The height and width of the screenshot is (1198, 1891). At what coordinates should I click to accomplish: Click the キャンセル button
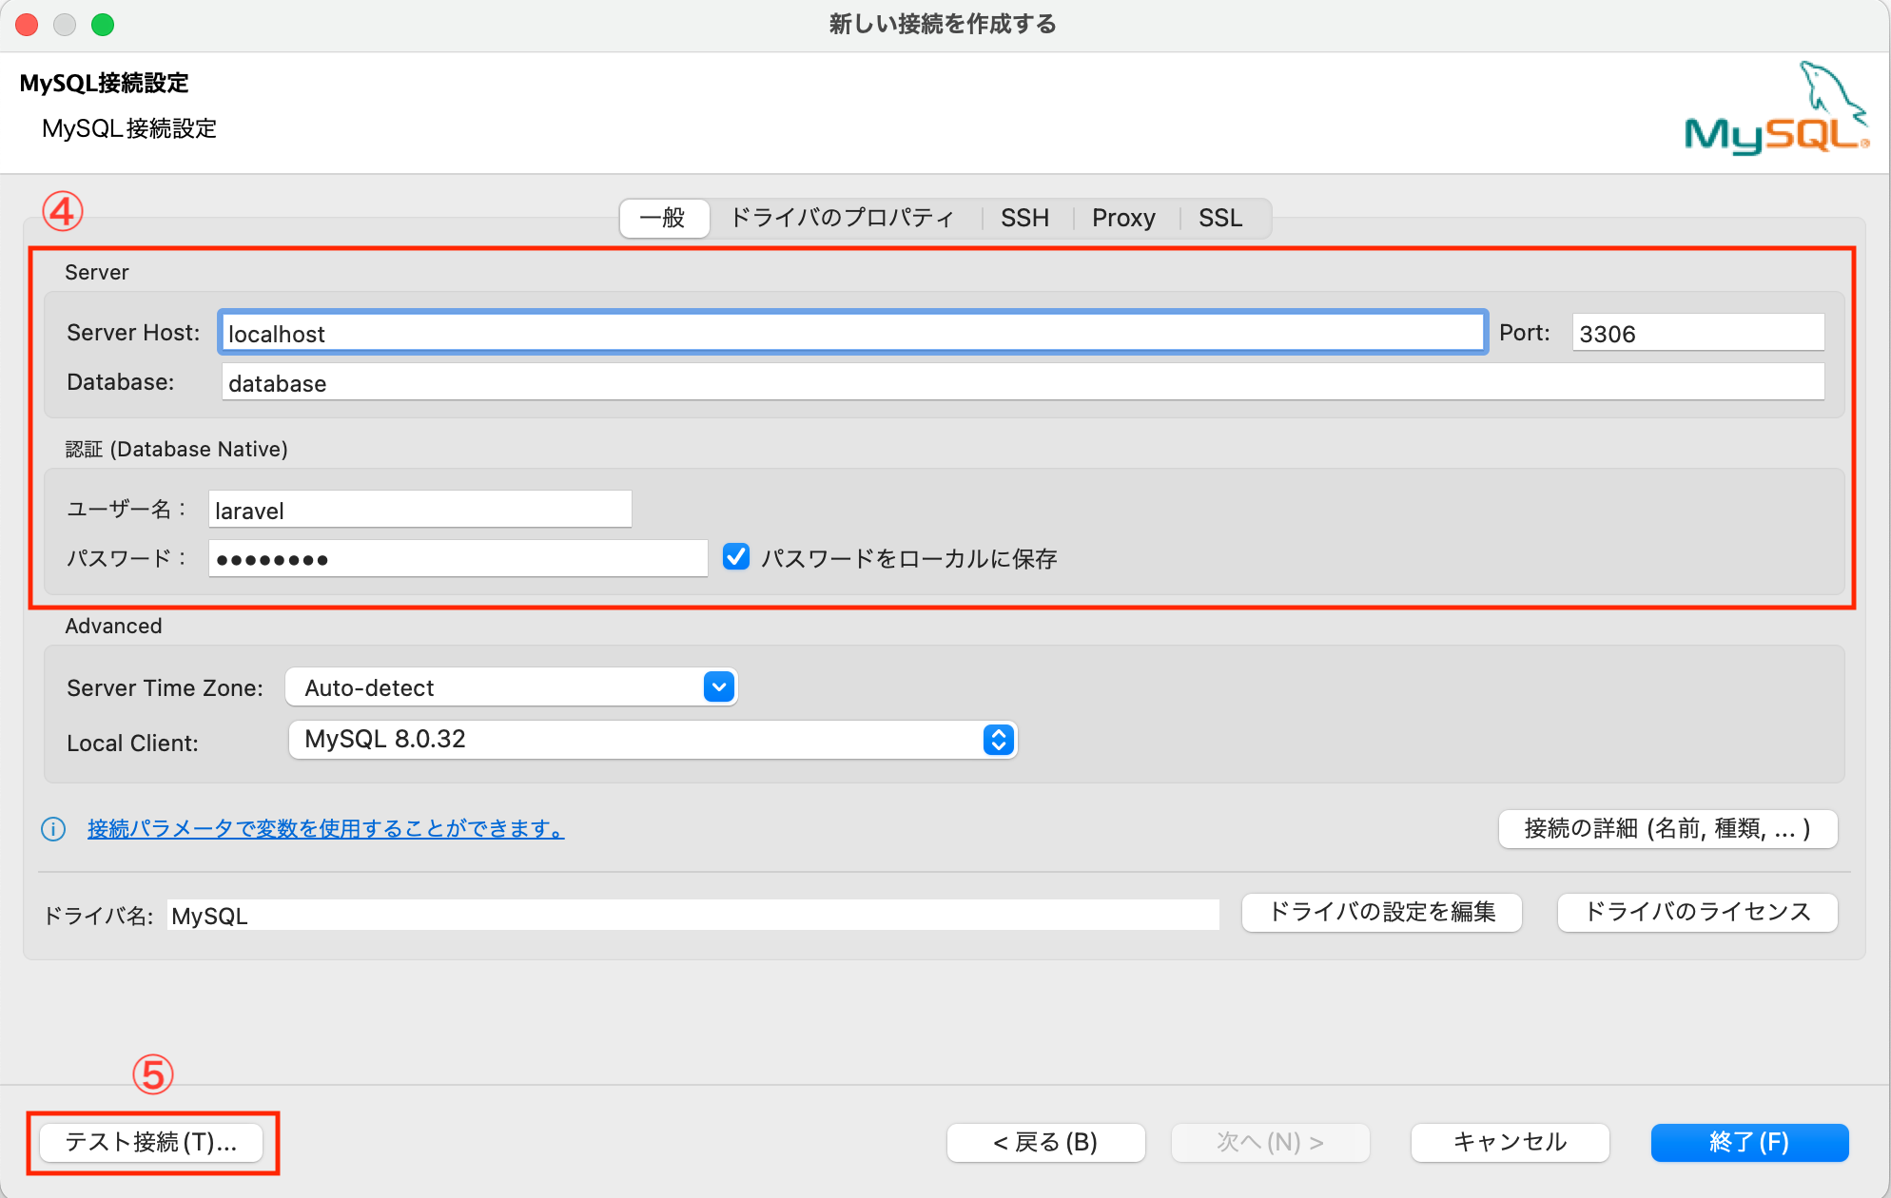[1510, 1142]
